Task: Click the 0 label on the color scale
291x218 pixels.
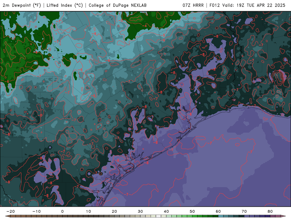Action: tap(62, 211)
